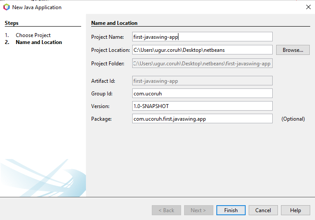Click the Project Location: label
Viewport: 315px width, 220px height.
click(110, 50)
